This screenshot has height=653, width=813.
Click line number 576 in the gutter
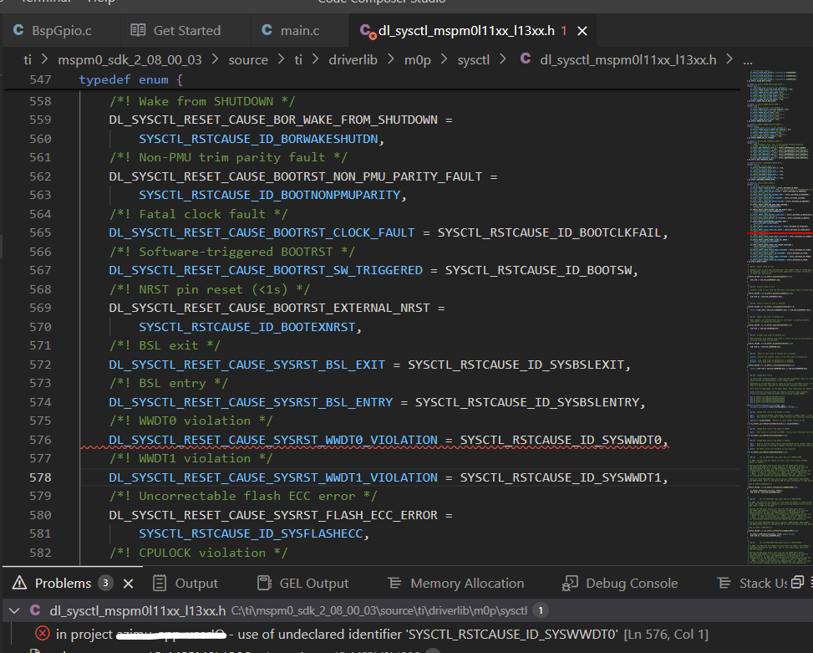pos(40,440)
